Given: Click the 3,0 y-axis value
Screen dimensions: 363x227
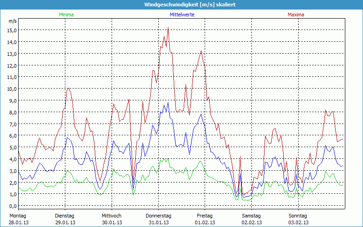Looking at the screenshot, I should 13,171.
